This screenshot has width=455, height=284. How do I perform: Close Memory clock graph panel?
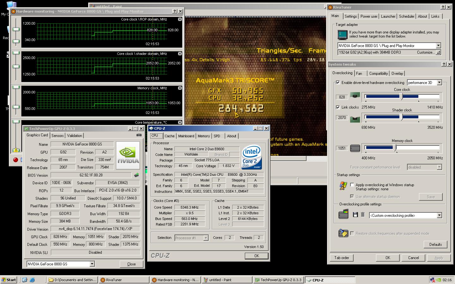tap(180, 88)
